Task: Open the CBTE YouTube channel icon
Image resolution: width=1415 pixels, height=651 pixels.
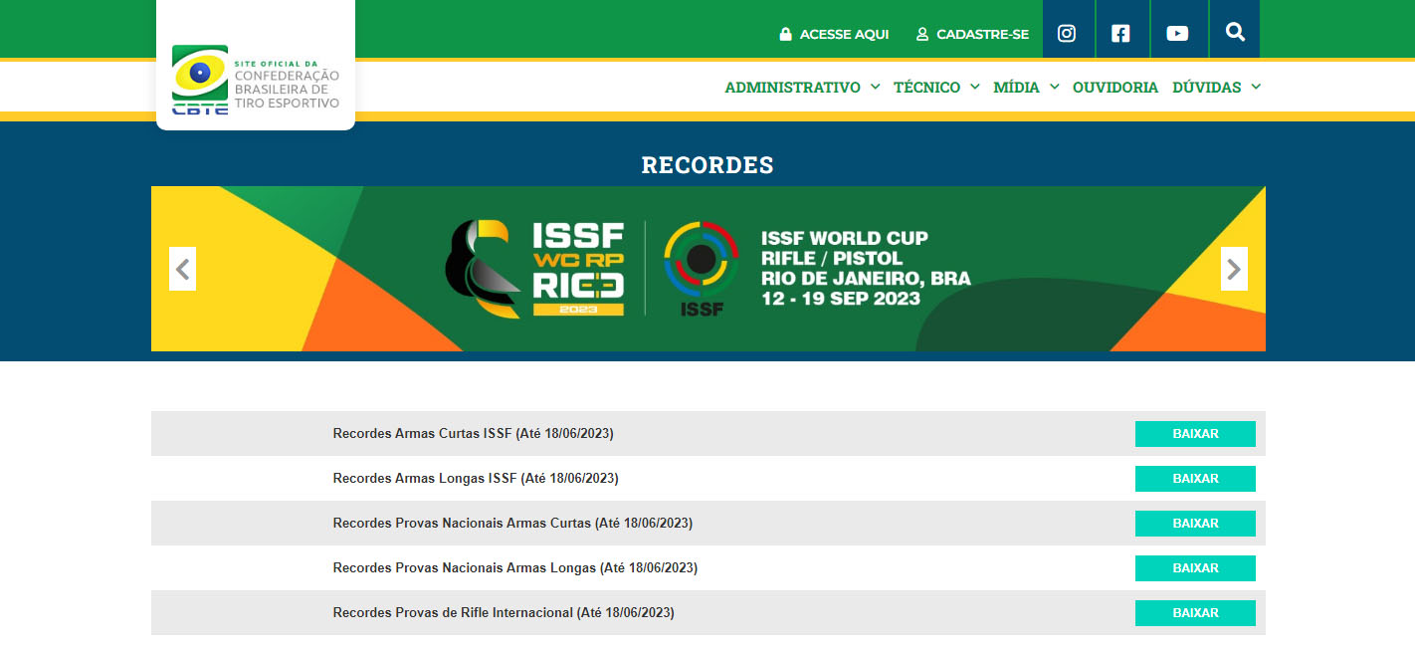Action: (x=1177, y=33)
